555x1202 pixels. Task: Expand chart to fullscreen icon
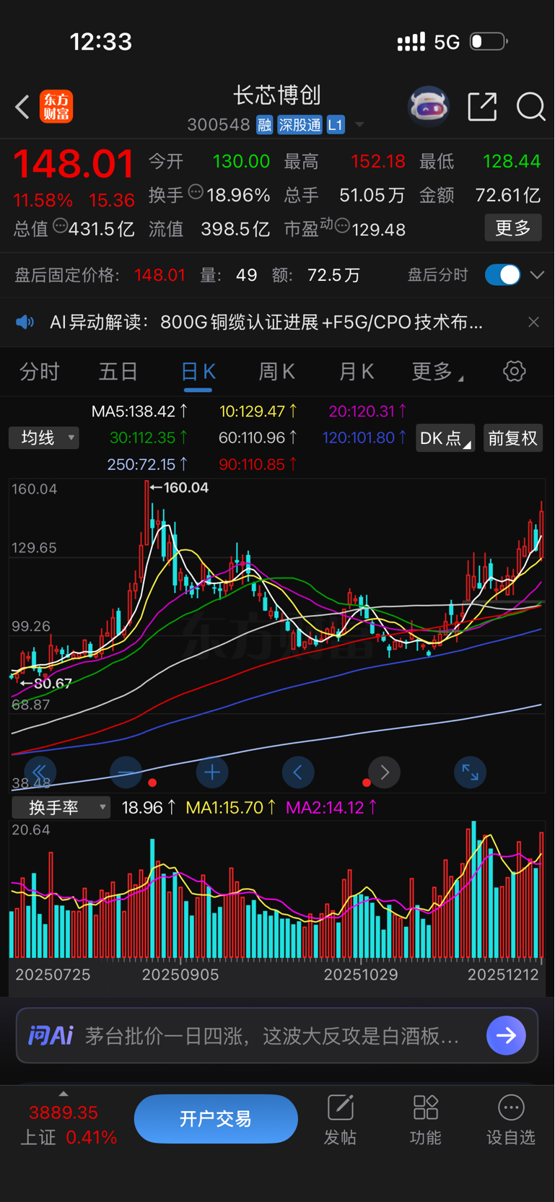(x=471, y=772)
